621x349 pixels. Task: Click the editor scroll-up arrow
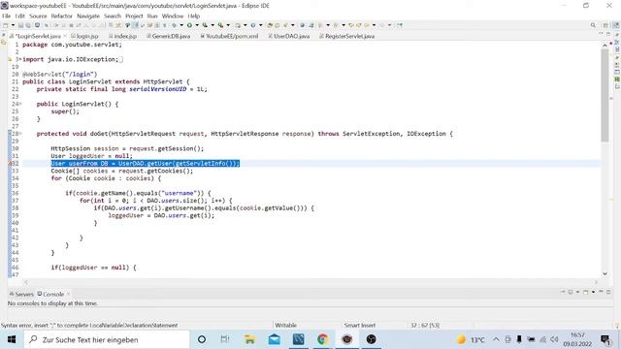tap(605, 46)
